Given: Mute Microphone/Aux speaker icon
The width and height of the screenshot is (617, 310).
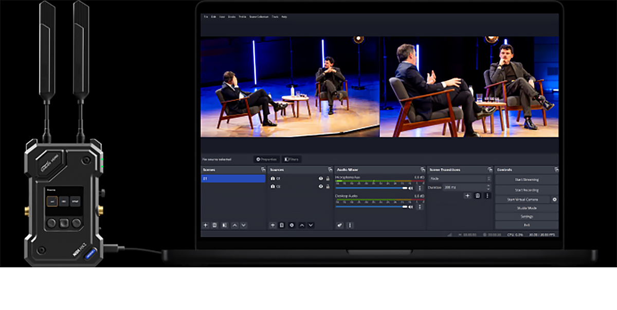Looking at the screenshot, I should [x=411, y=188].
